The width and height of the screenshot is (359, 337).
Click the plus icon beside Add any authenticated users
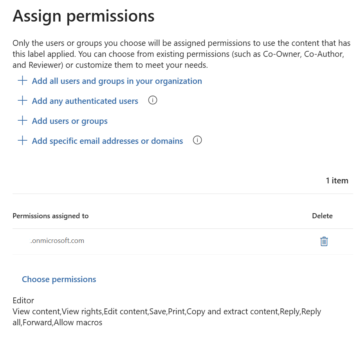click(23, 101)
